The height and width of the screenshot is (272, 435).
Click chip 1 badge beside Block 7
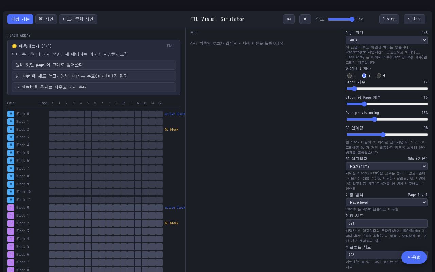[x=11, y=262]
